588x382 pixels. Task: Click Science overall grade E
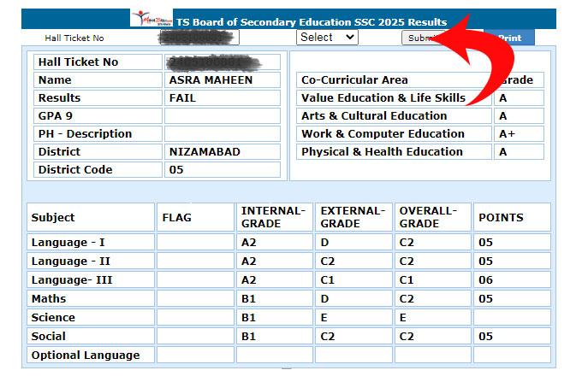(x=433, y=317)
